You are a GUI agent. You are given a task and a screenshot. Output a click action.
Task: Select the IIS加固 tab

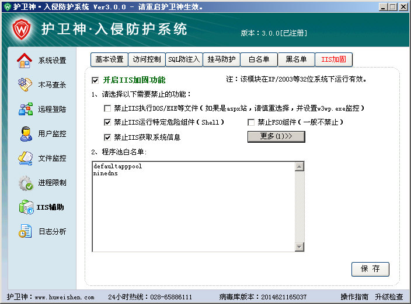point(334,59)
